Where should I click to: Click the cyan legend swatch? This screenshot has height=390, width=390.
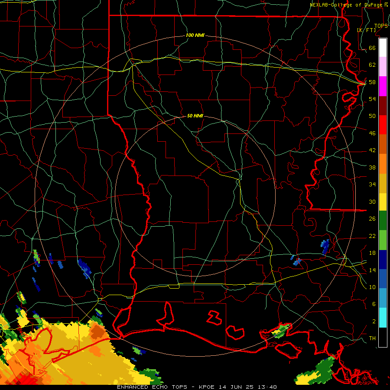383,318
